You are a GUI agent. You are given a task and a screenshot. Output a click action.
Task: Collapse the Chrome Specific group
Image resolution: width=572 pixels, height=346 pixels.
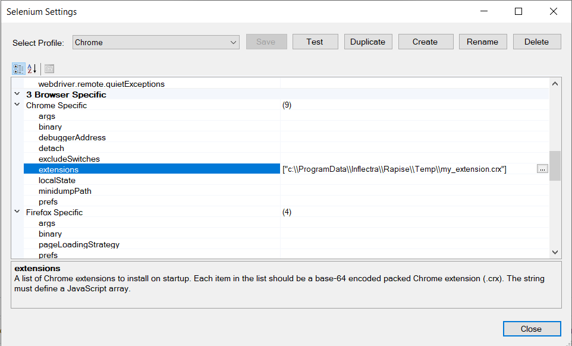[17, 105]
